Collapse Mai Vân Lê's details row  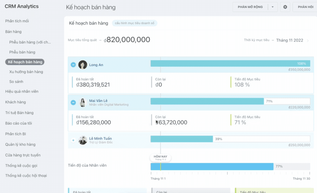[73, 102]
